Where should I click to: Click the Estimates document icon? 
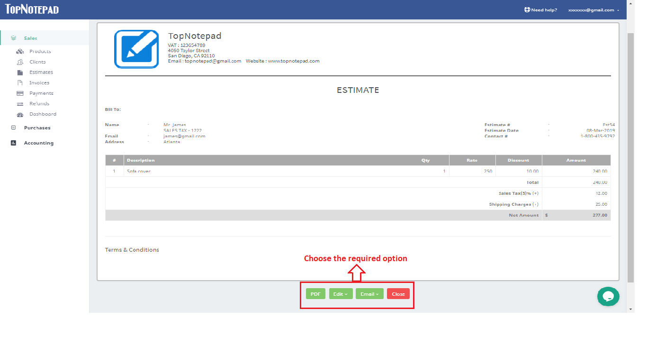(20, 73)
